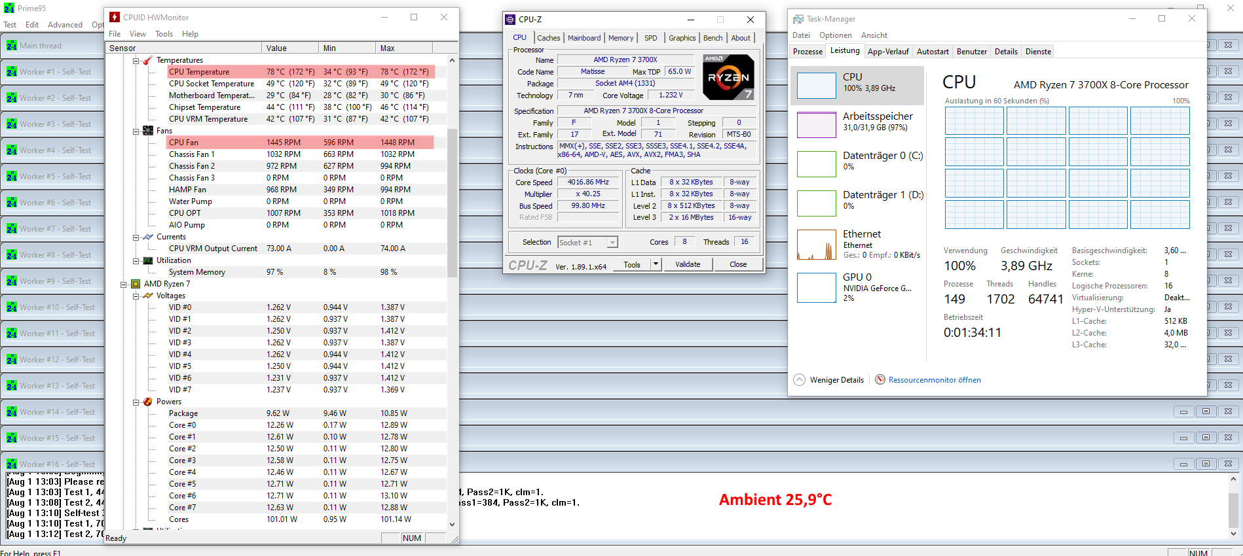This screenshot has width=1243, height=556.
Task: Open Ressourcenmonitor öffnen link
Action: click(x=935, y=380)
